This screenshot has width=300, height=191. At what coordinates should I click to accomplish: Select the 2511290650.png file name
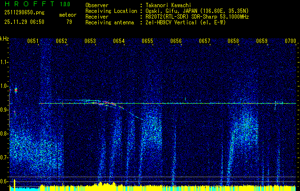tap(23, 12)
